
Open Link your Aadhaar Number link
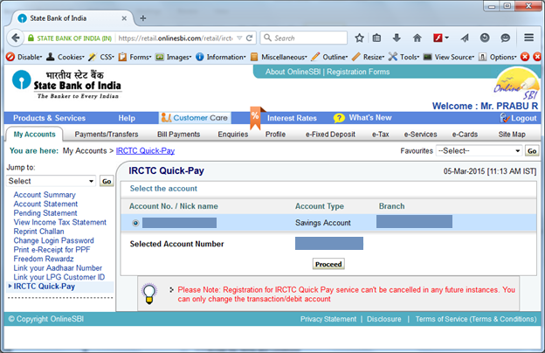(58, 267)
